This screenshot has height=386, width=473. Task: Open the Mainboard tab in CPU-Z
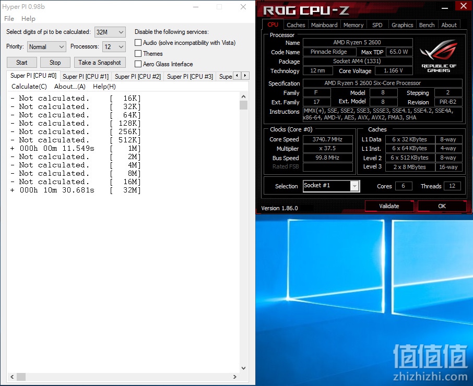click(324, 25)
